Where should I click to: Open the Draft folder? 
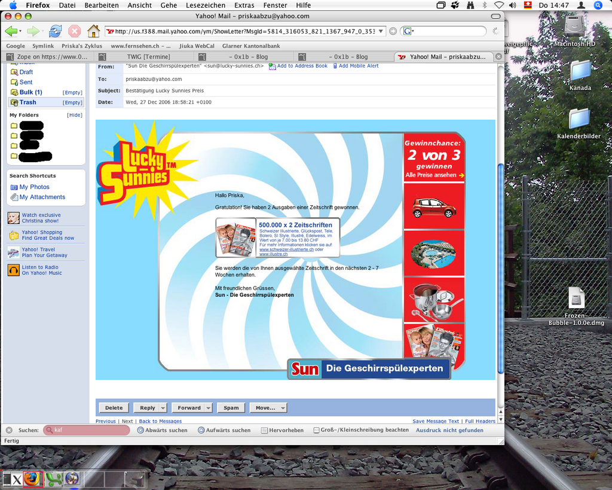coord(26,72)
